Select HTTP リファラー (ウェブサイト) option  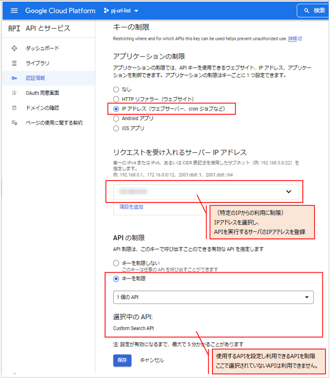(x=116, y=99)
